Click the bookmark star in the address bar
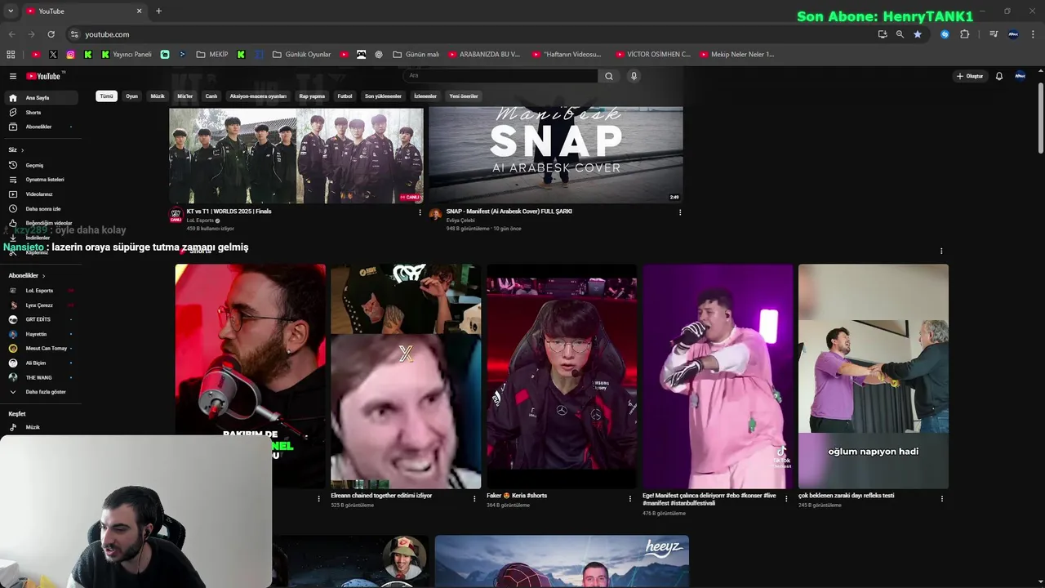The width and height of the screenshot is (1045, 588). click(918, 34)
